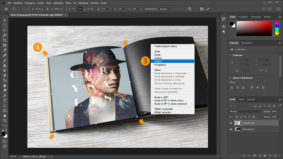Toggle relative positioning triangle in options bar
Screen dimensions: 283x159
tap(47, 9)
